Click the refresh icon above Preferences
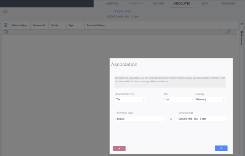245x156 pixels. [241, 24]
